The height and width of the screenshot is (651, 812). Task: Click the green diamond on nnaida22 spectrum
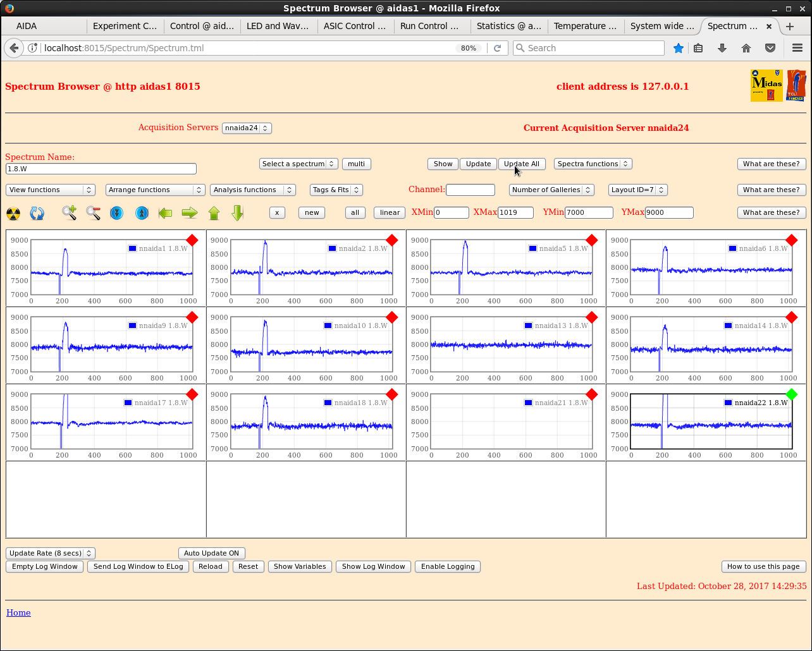[792, 394]
